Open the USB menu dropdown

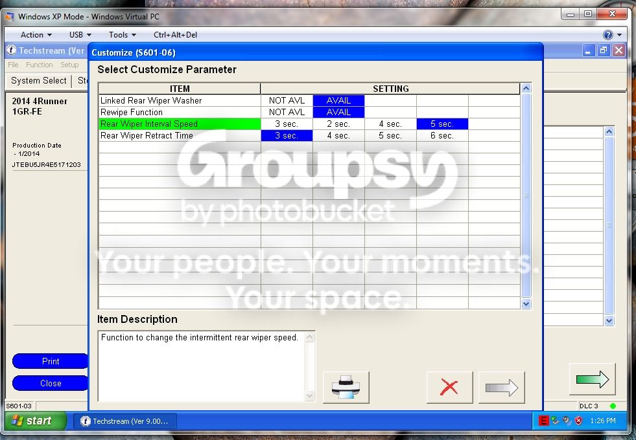coord(80,35)
